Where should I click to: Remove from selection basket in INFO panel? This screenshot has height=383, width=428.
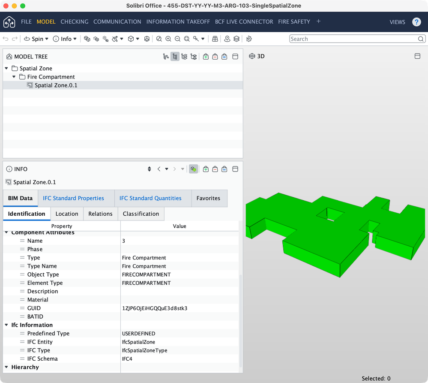215,169
